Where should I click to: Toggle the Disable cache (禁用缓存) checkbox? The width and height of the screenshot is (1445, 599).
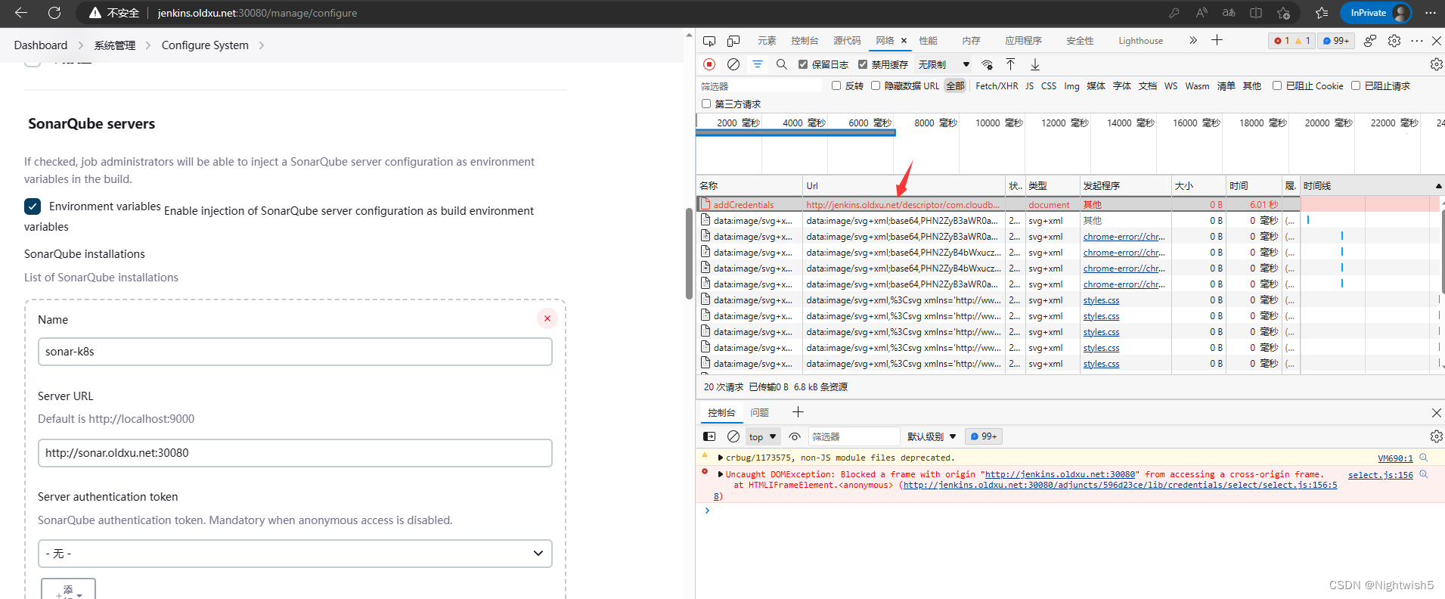(863, 64)
